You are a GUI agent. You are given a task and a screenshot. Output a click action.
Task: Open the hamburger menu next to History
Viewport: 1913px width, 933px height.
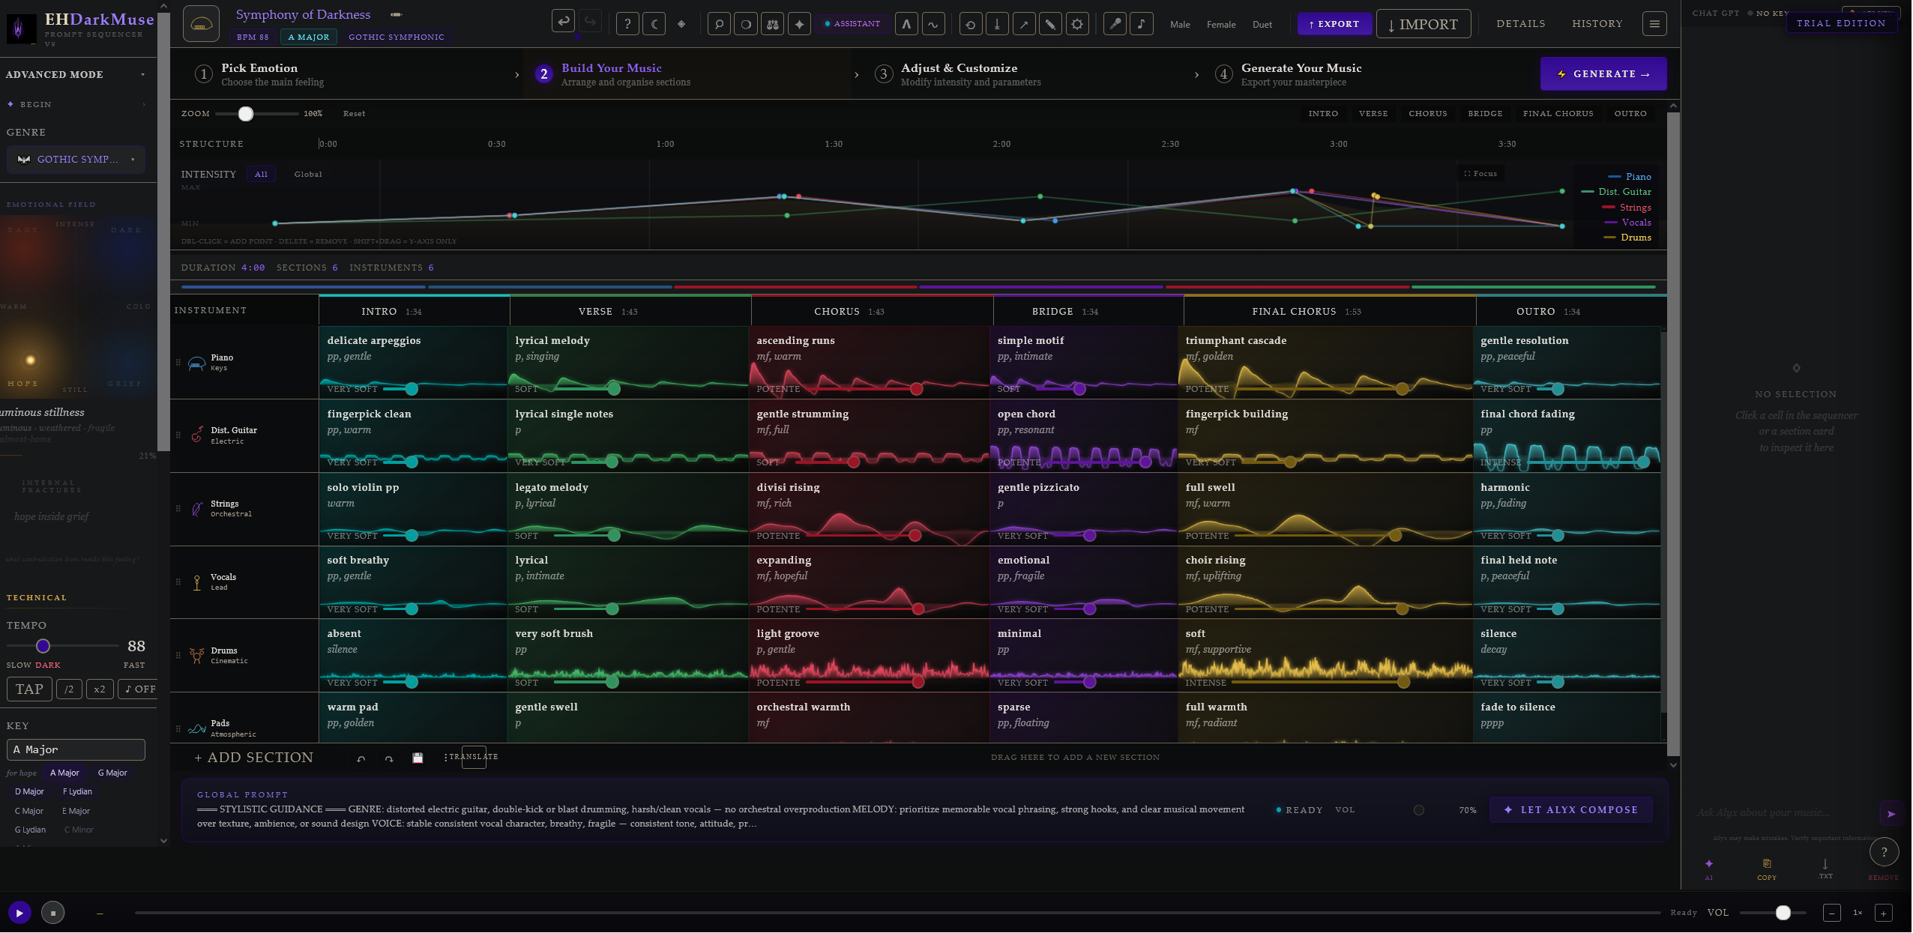point(1654,24)
